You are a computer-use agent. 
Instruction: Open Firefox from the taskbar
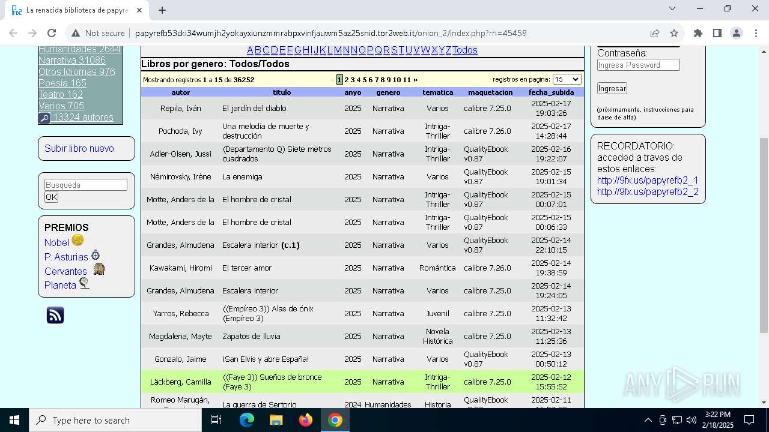[306, 420]
